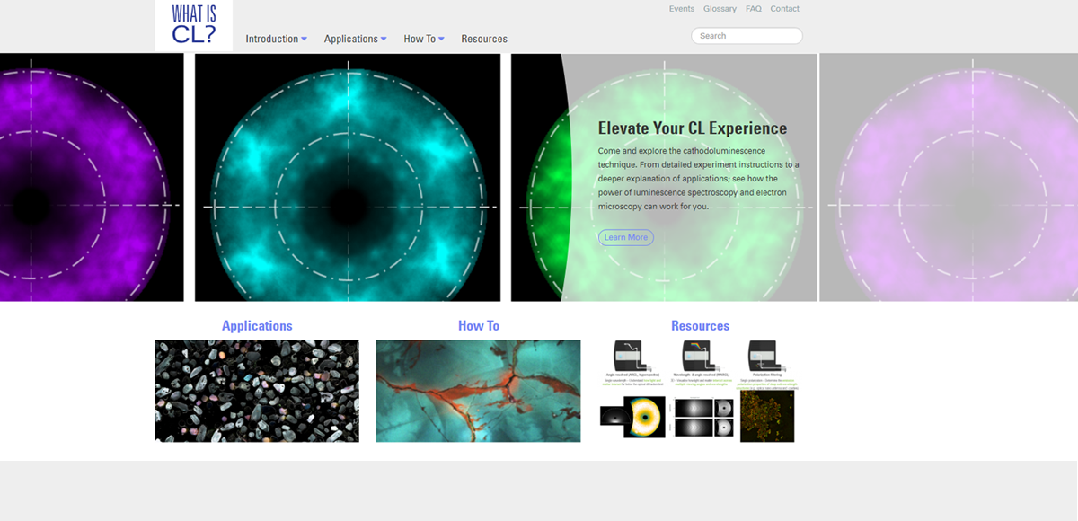Screen dimensions: 1078x521
Task: Select the Resources item in the navigation bar
Action: tap(484, 39)
